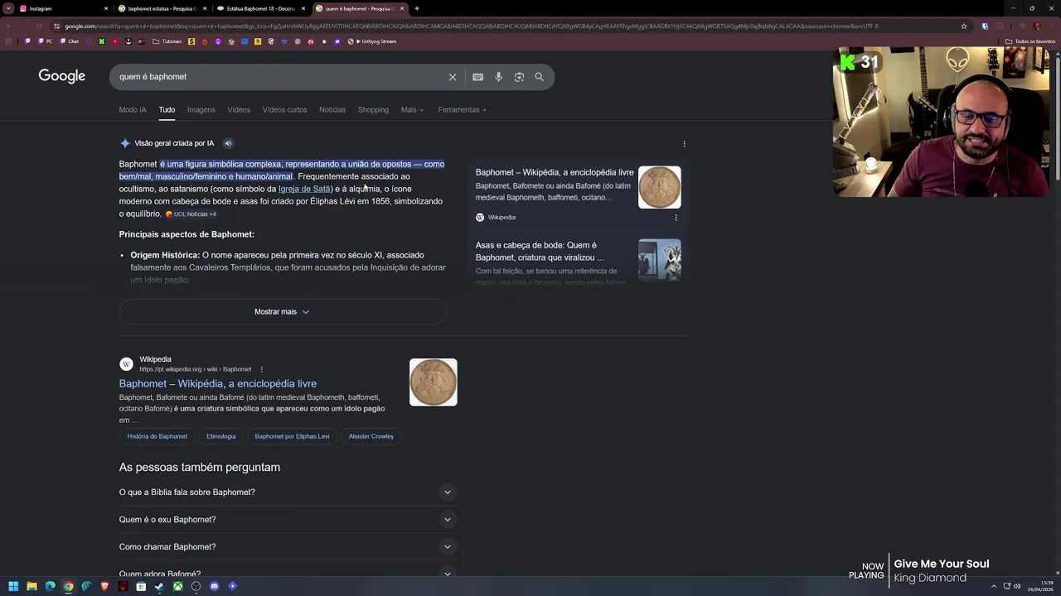Select the Notícias search tab
Screen dimensions: 1061x596
point(332,110)
